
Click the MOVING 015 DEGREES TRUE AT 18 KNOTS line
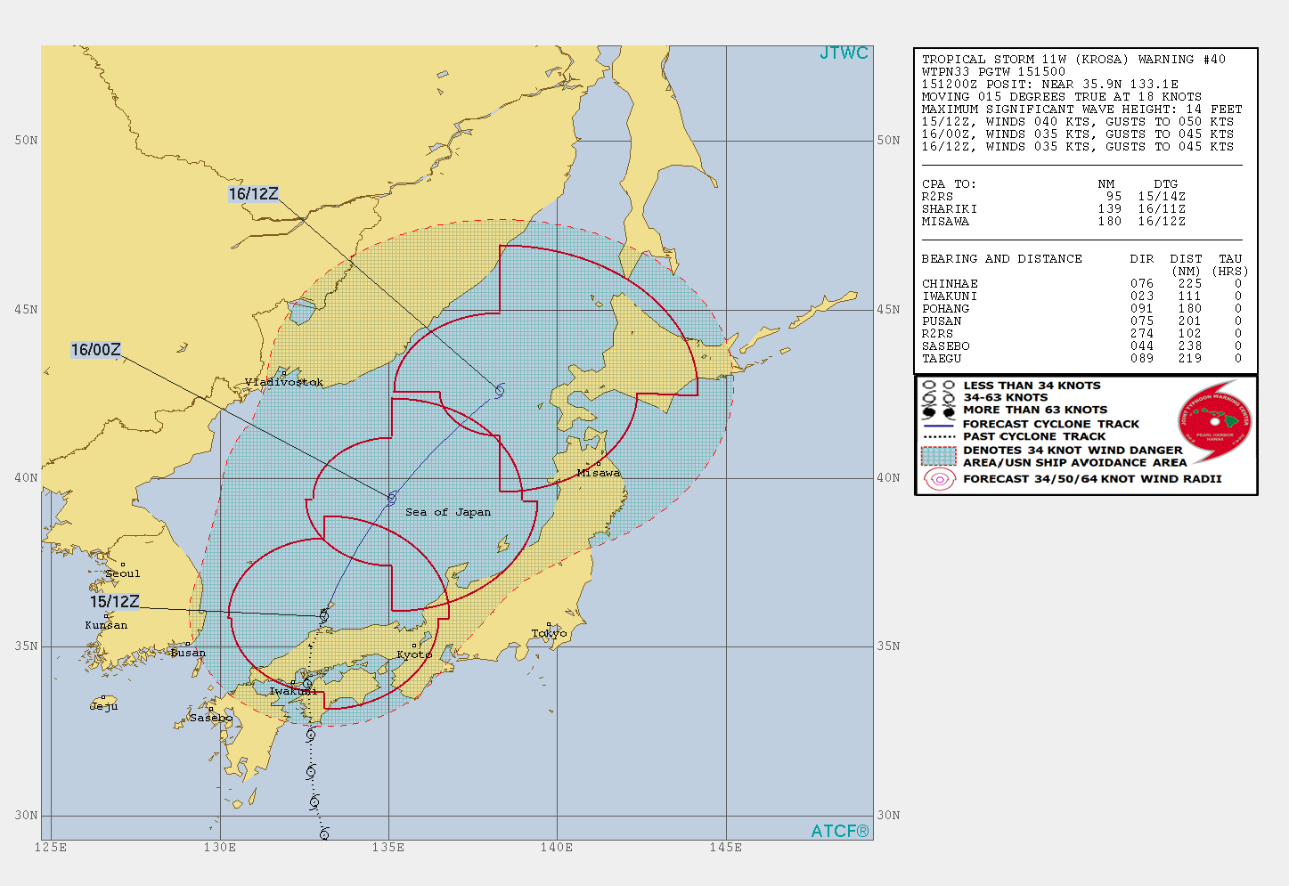(1062, 97)
